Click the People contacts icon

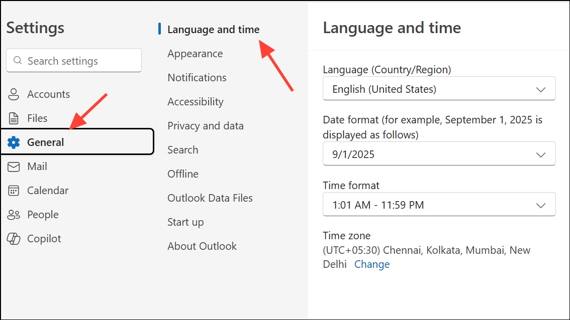14,215
